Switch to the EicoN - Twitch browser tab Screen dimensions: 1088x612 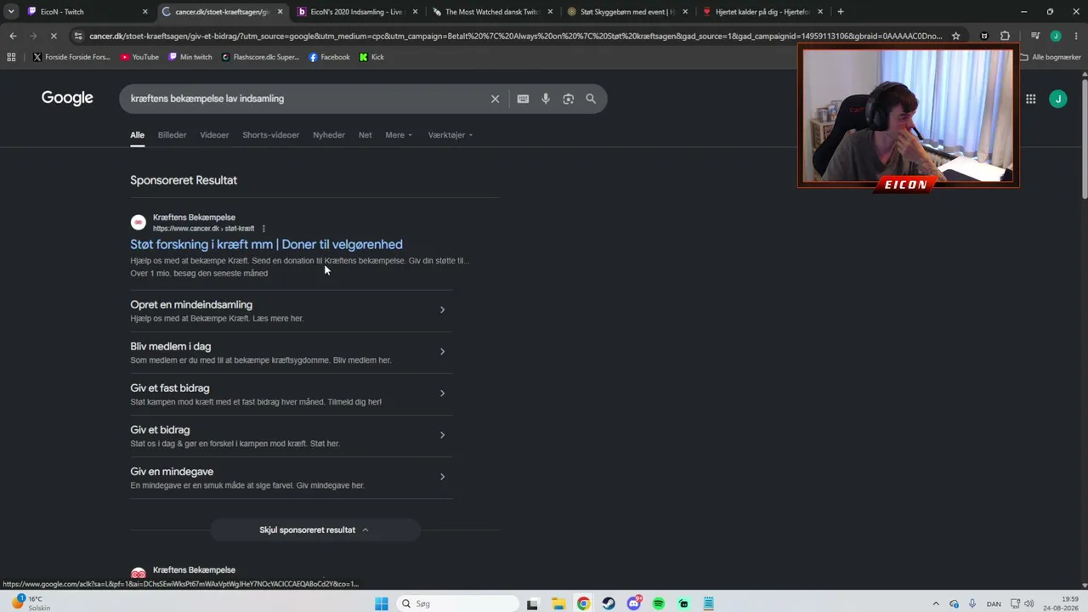click(88, 12)
